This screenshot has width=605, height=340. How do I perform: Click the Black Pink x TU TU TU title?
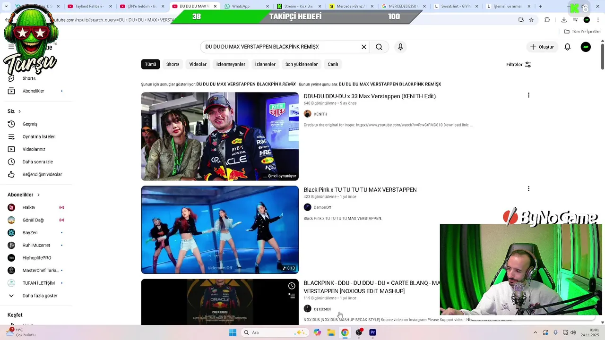tap(360, 190)
